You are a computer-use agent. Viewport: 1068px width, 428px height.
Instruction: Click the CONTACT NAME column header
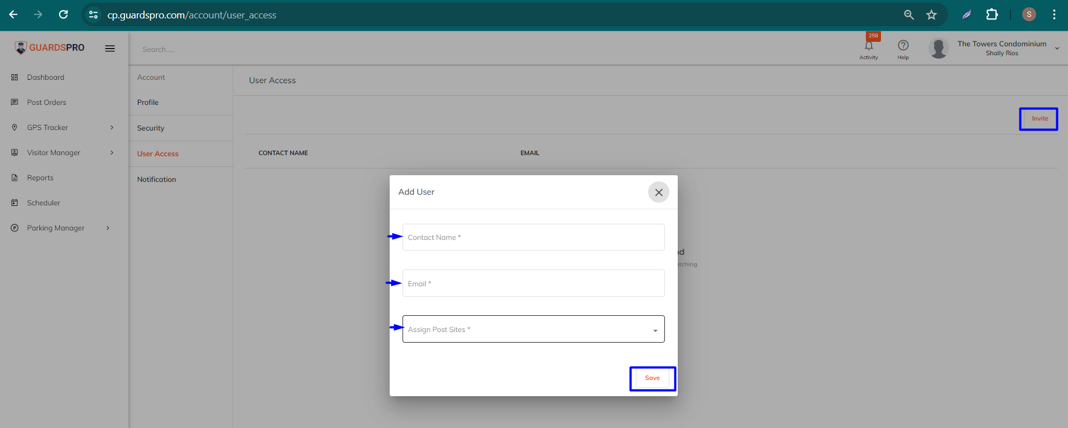(x=283, y=153)
